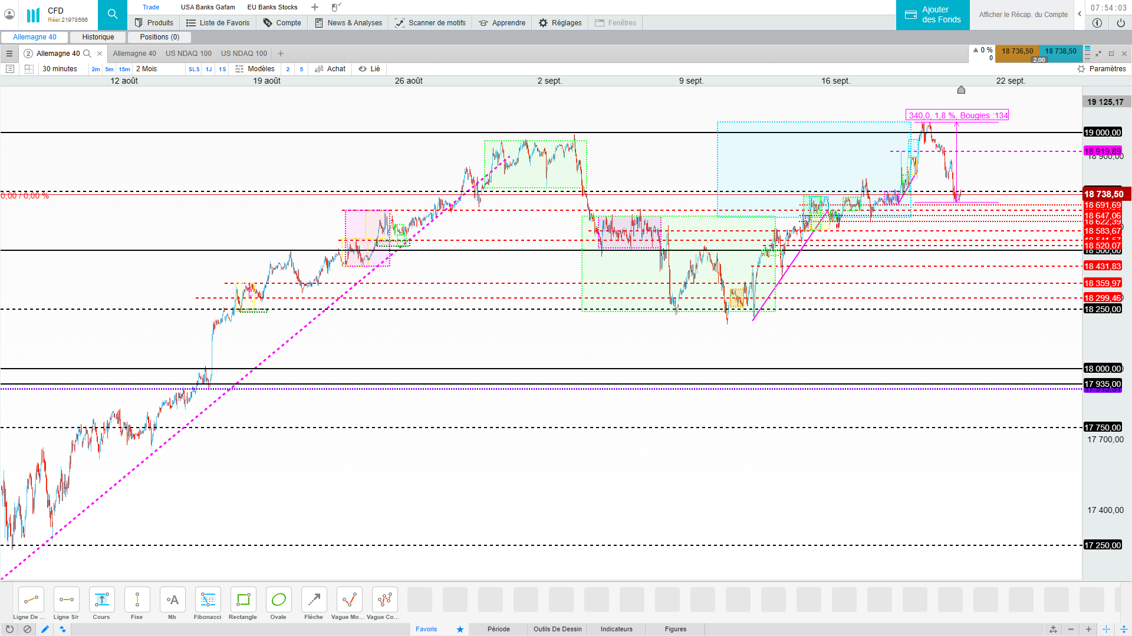Select the Ligne S/r line tool
The image size is (1132, 636).
[x=66, y=600]
